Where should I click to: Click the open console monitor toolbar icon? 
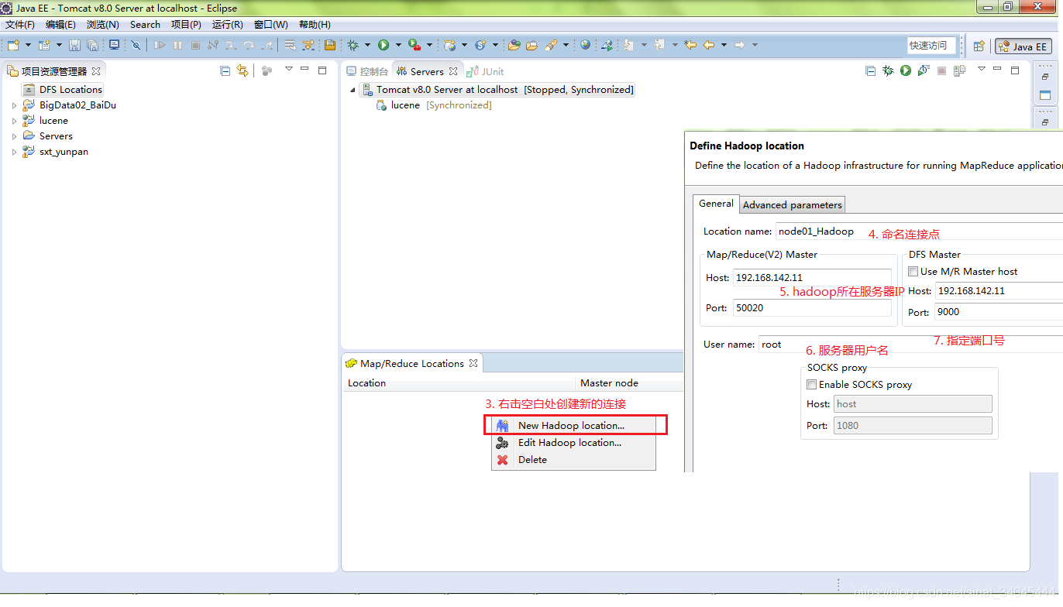(x=115, y=45)
